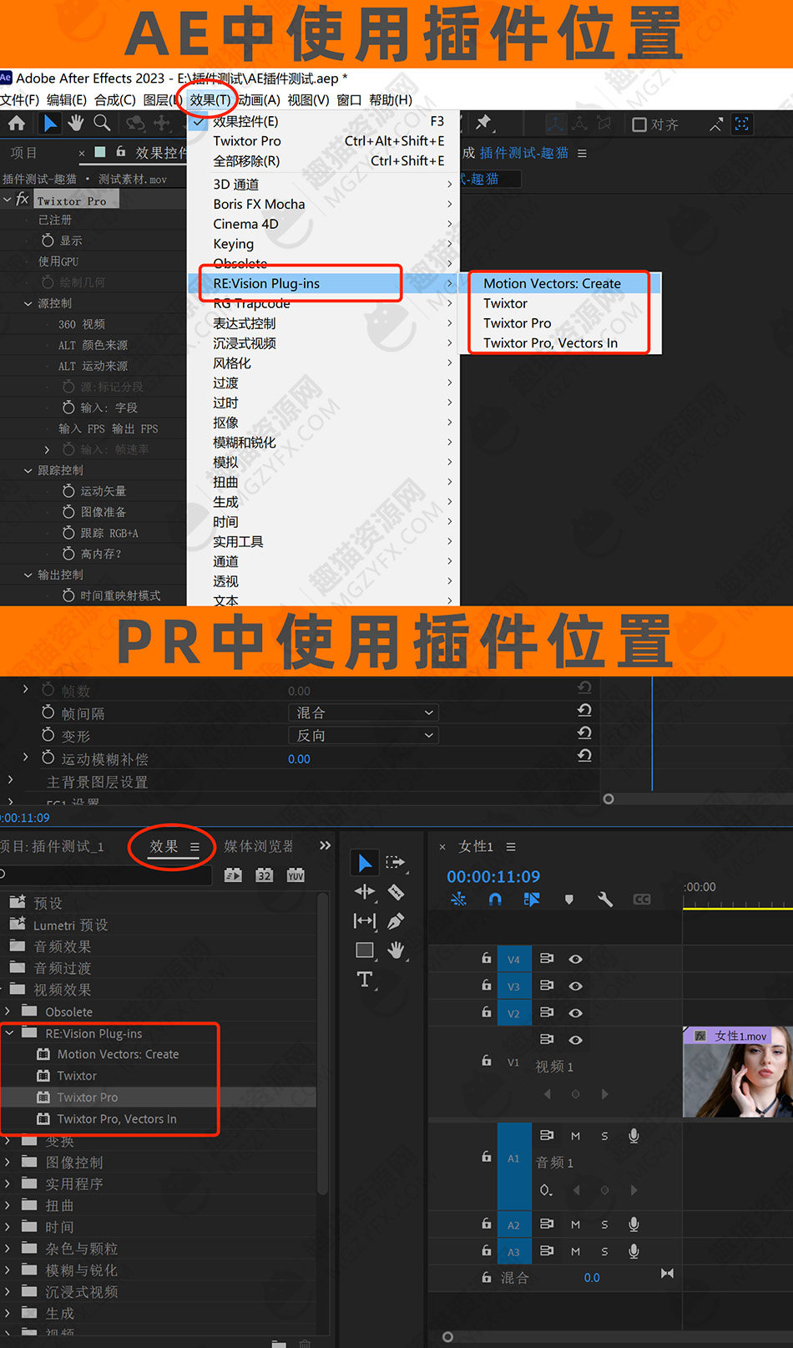This screenshot has width=793, height=1348.
Task: Click the 运动模糊补偿 value 0.00
Action: (x=299, y=759)
